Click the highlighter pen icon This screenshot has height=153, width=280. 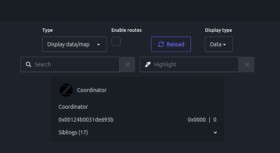click(x=148, y=65)
